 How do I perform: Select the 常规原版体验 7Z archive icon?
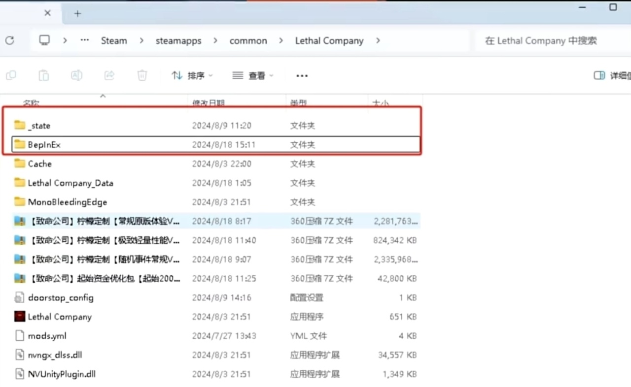[x=20, y=221]
